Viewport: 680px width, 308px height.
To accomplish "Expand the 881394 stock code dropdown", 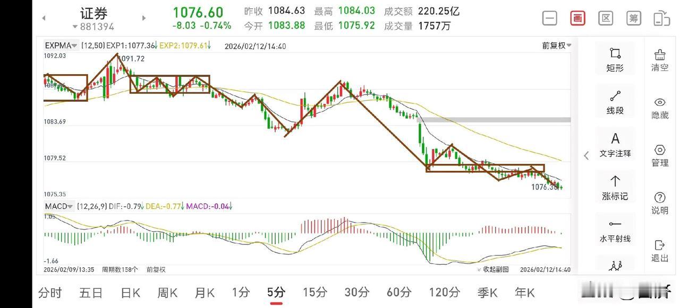I will 93,27.
